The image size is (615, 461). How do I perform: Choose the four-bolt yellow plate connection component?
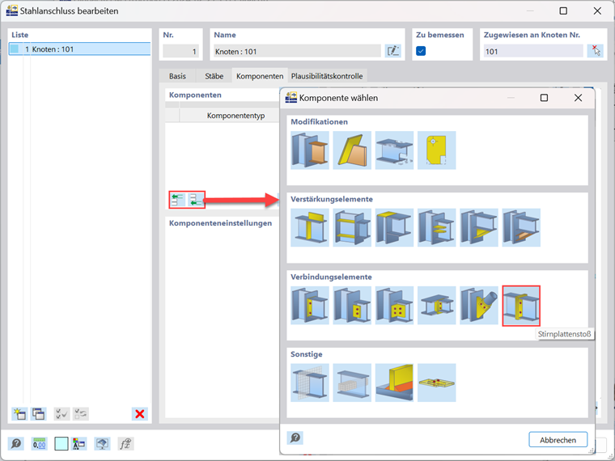(x=394, y=306)
